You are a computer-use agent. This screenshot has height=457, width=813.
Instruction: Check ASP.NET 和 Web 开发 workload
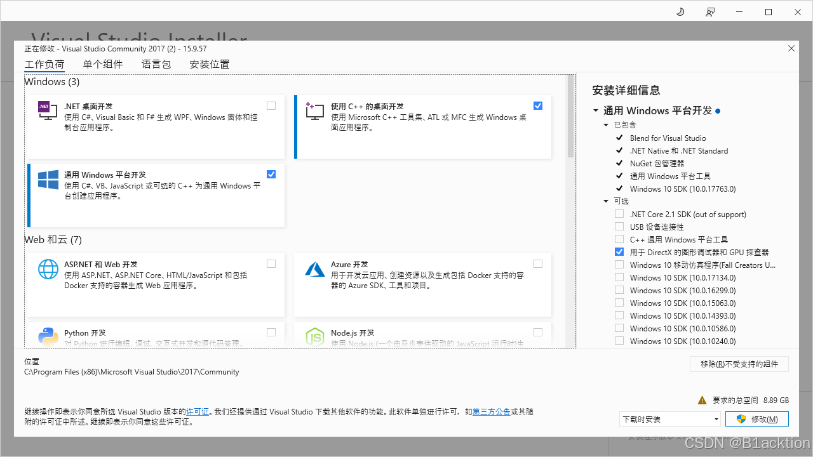point(271,263)
